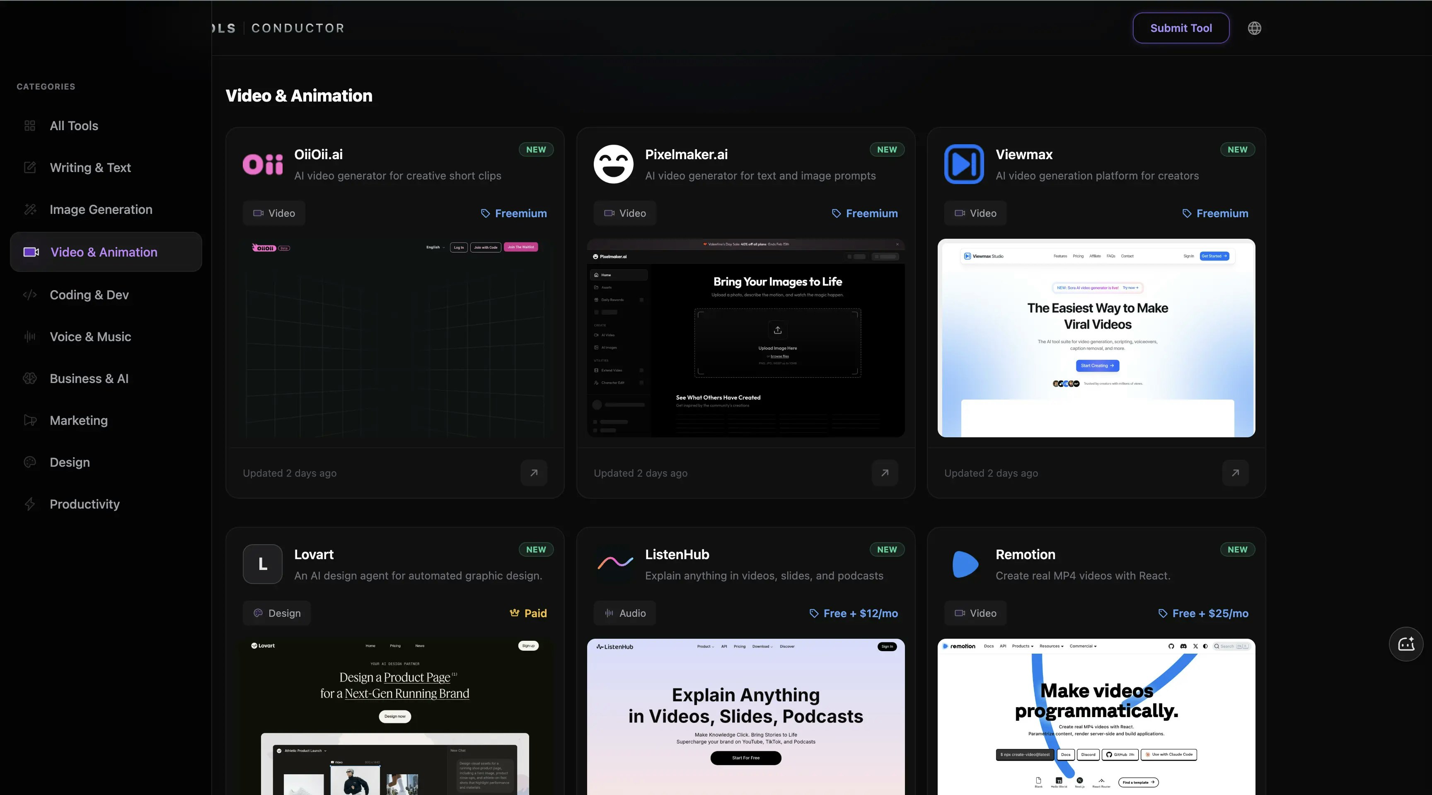This screenshot has height=795, width=1432.
Task: Click the Pixelmaker.ai smiley face logo
Action: coord(613,164)
